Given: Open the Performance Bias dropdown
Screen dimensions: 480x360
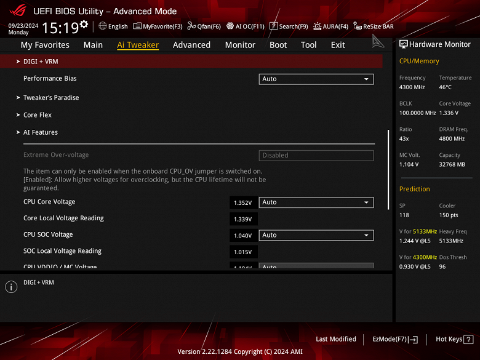Looking at the screenshot, I should (x=316, y=79).
